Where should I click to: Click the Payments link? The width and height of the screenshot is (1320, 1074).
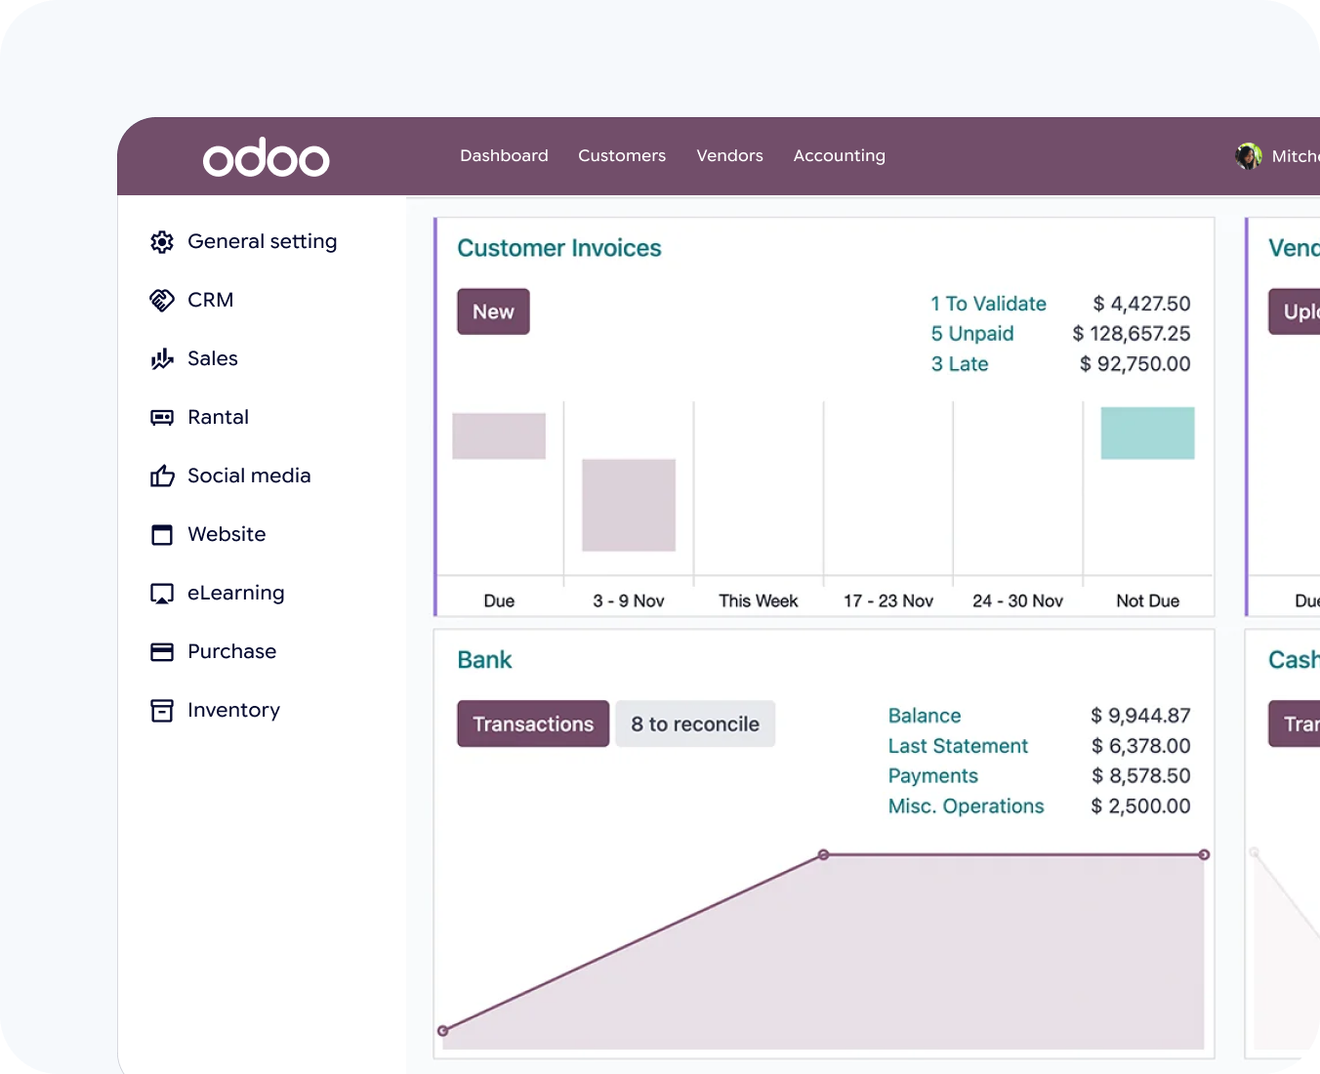932,776
